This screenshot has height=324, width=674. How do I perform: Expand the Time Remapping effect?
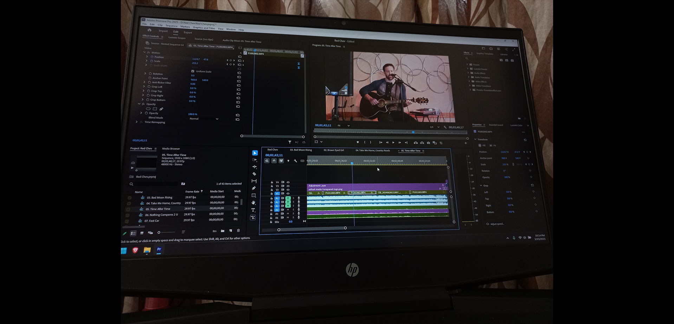click(x=137, y=122)
